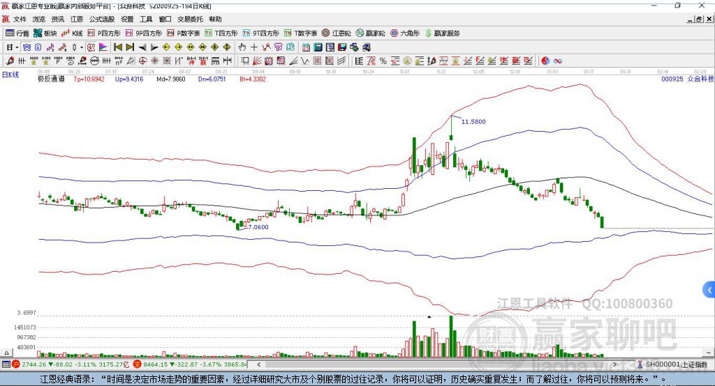
Task: Click the blue infinity symbol icon
Action: [x=558, y=61]
